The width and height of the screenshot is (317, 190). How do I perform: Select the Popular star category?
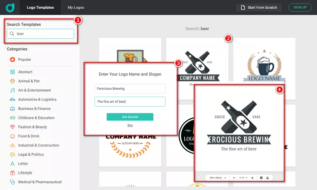(x=24, y=60)
